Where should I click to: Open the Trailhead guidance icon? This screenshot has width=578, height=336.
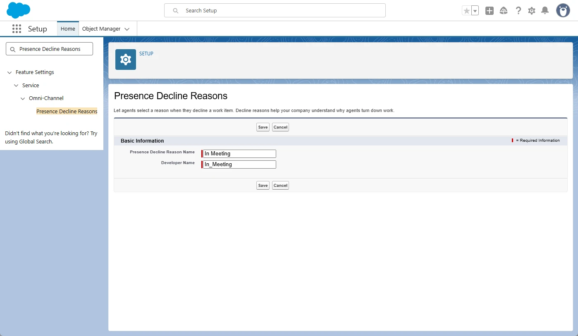pyautogui.click(x=504, y=11)
